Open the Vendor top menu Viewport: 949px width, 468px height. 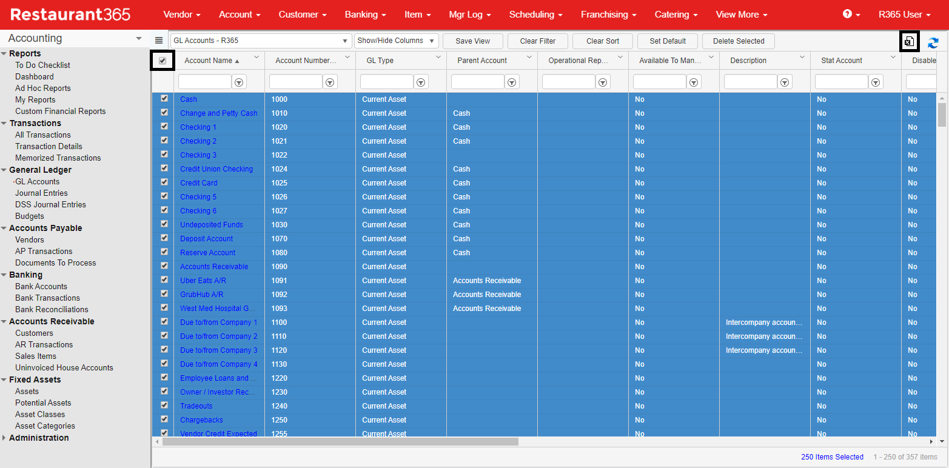point(182,15)
